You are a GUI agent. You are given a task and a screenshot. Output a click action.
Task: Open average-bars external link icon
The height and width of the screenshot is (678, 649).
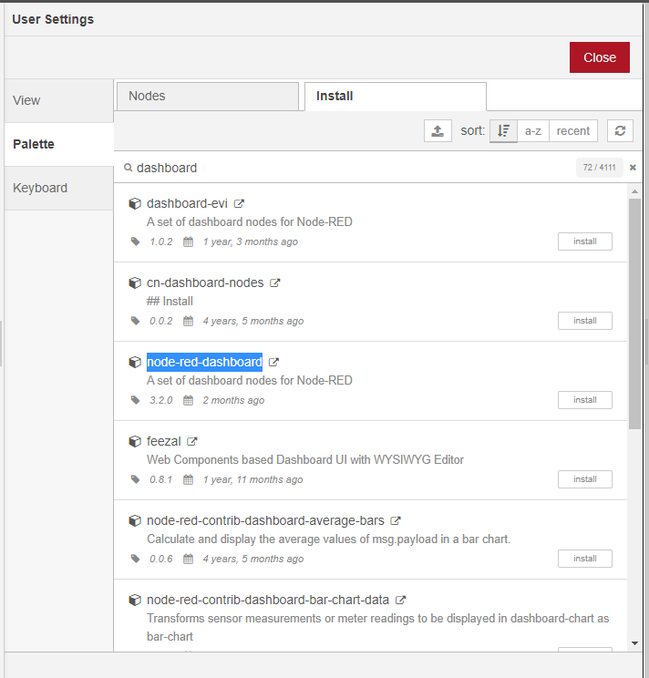pos(396,520)
